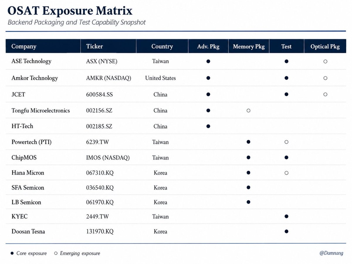The height and width of the screenshot is (264, 352).
Task: Click JCET's Test core dot
Action: pos(286,94)
